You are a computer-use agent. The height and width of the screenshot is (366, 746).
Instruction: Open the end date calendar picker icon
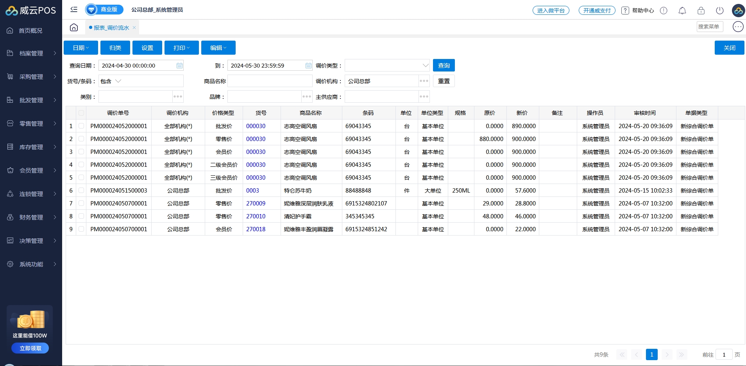[x=308, y=66]
